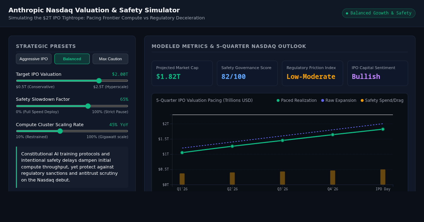The height and width of the screenshot is (222, 424).
Task: Click the Q3'26 paced realization data point
Action: [283, 140]
